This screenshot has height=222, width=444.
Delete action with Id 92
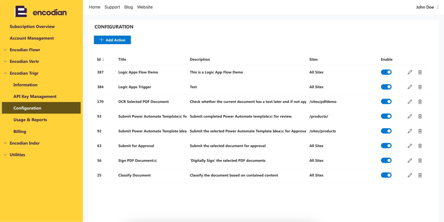[420, 131]
